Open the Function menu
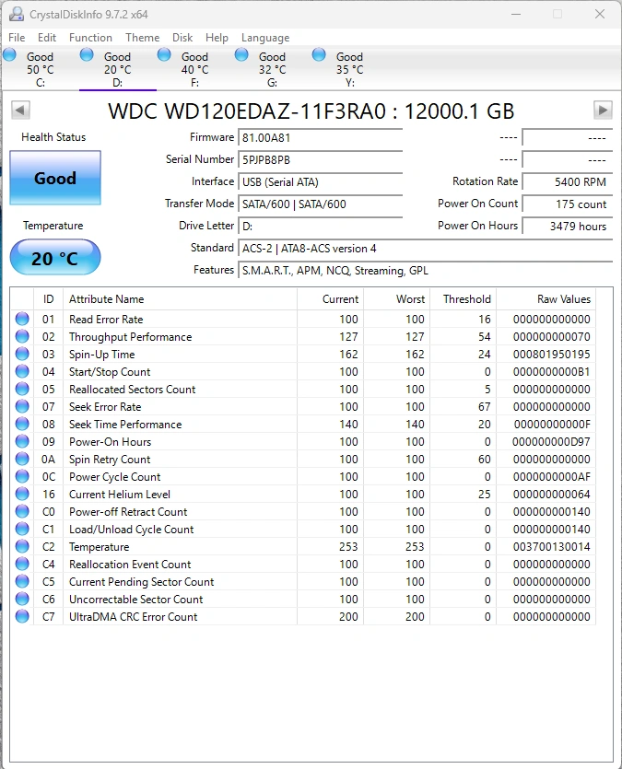This screenshot has width=622, height=769. [90, 38]
